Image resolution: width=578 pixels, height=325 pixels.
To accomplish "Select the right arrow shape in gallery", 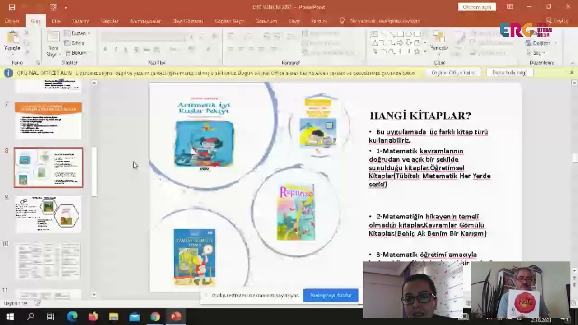I will pos(400,43).
